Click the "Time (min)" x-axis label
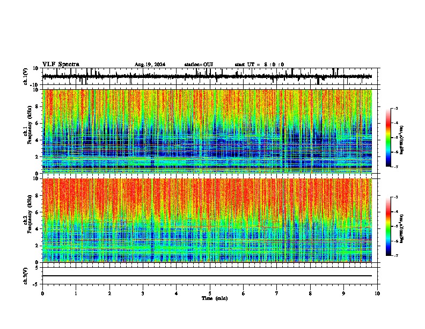 coord(215,298)
